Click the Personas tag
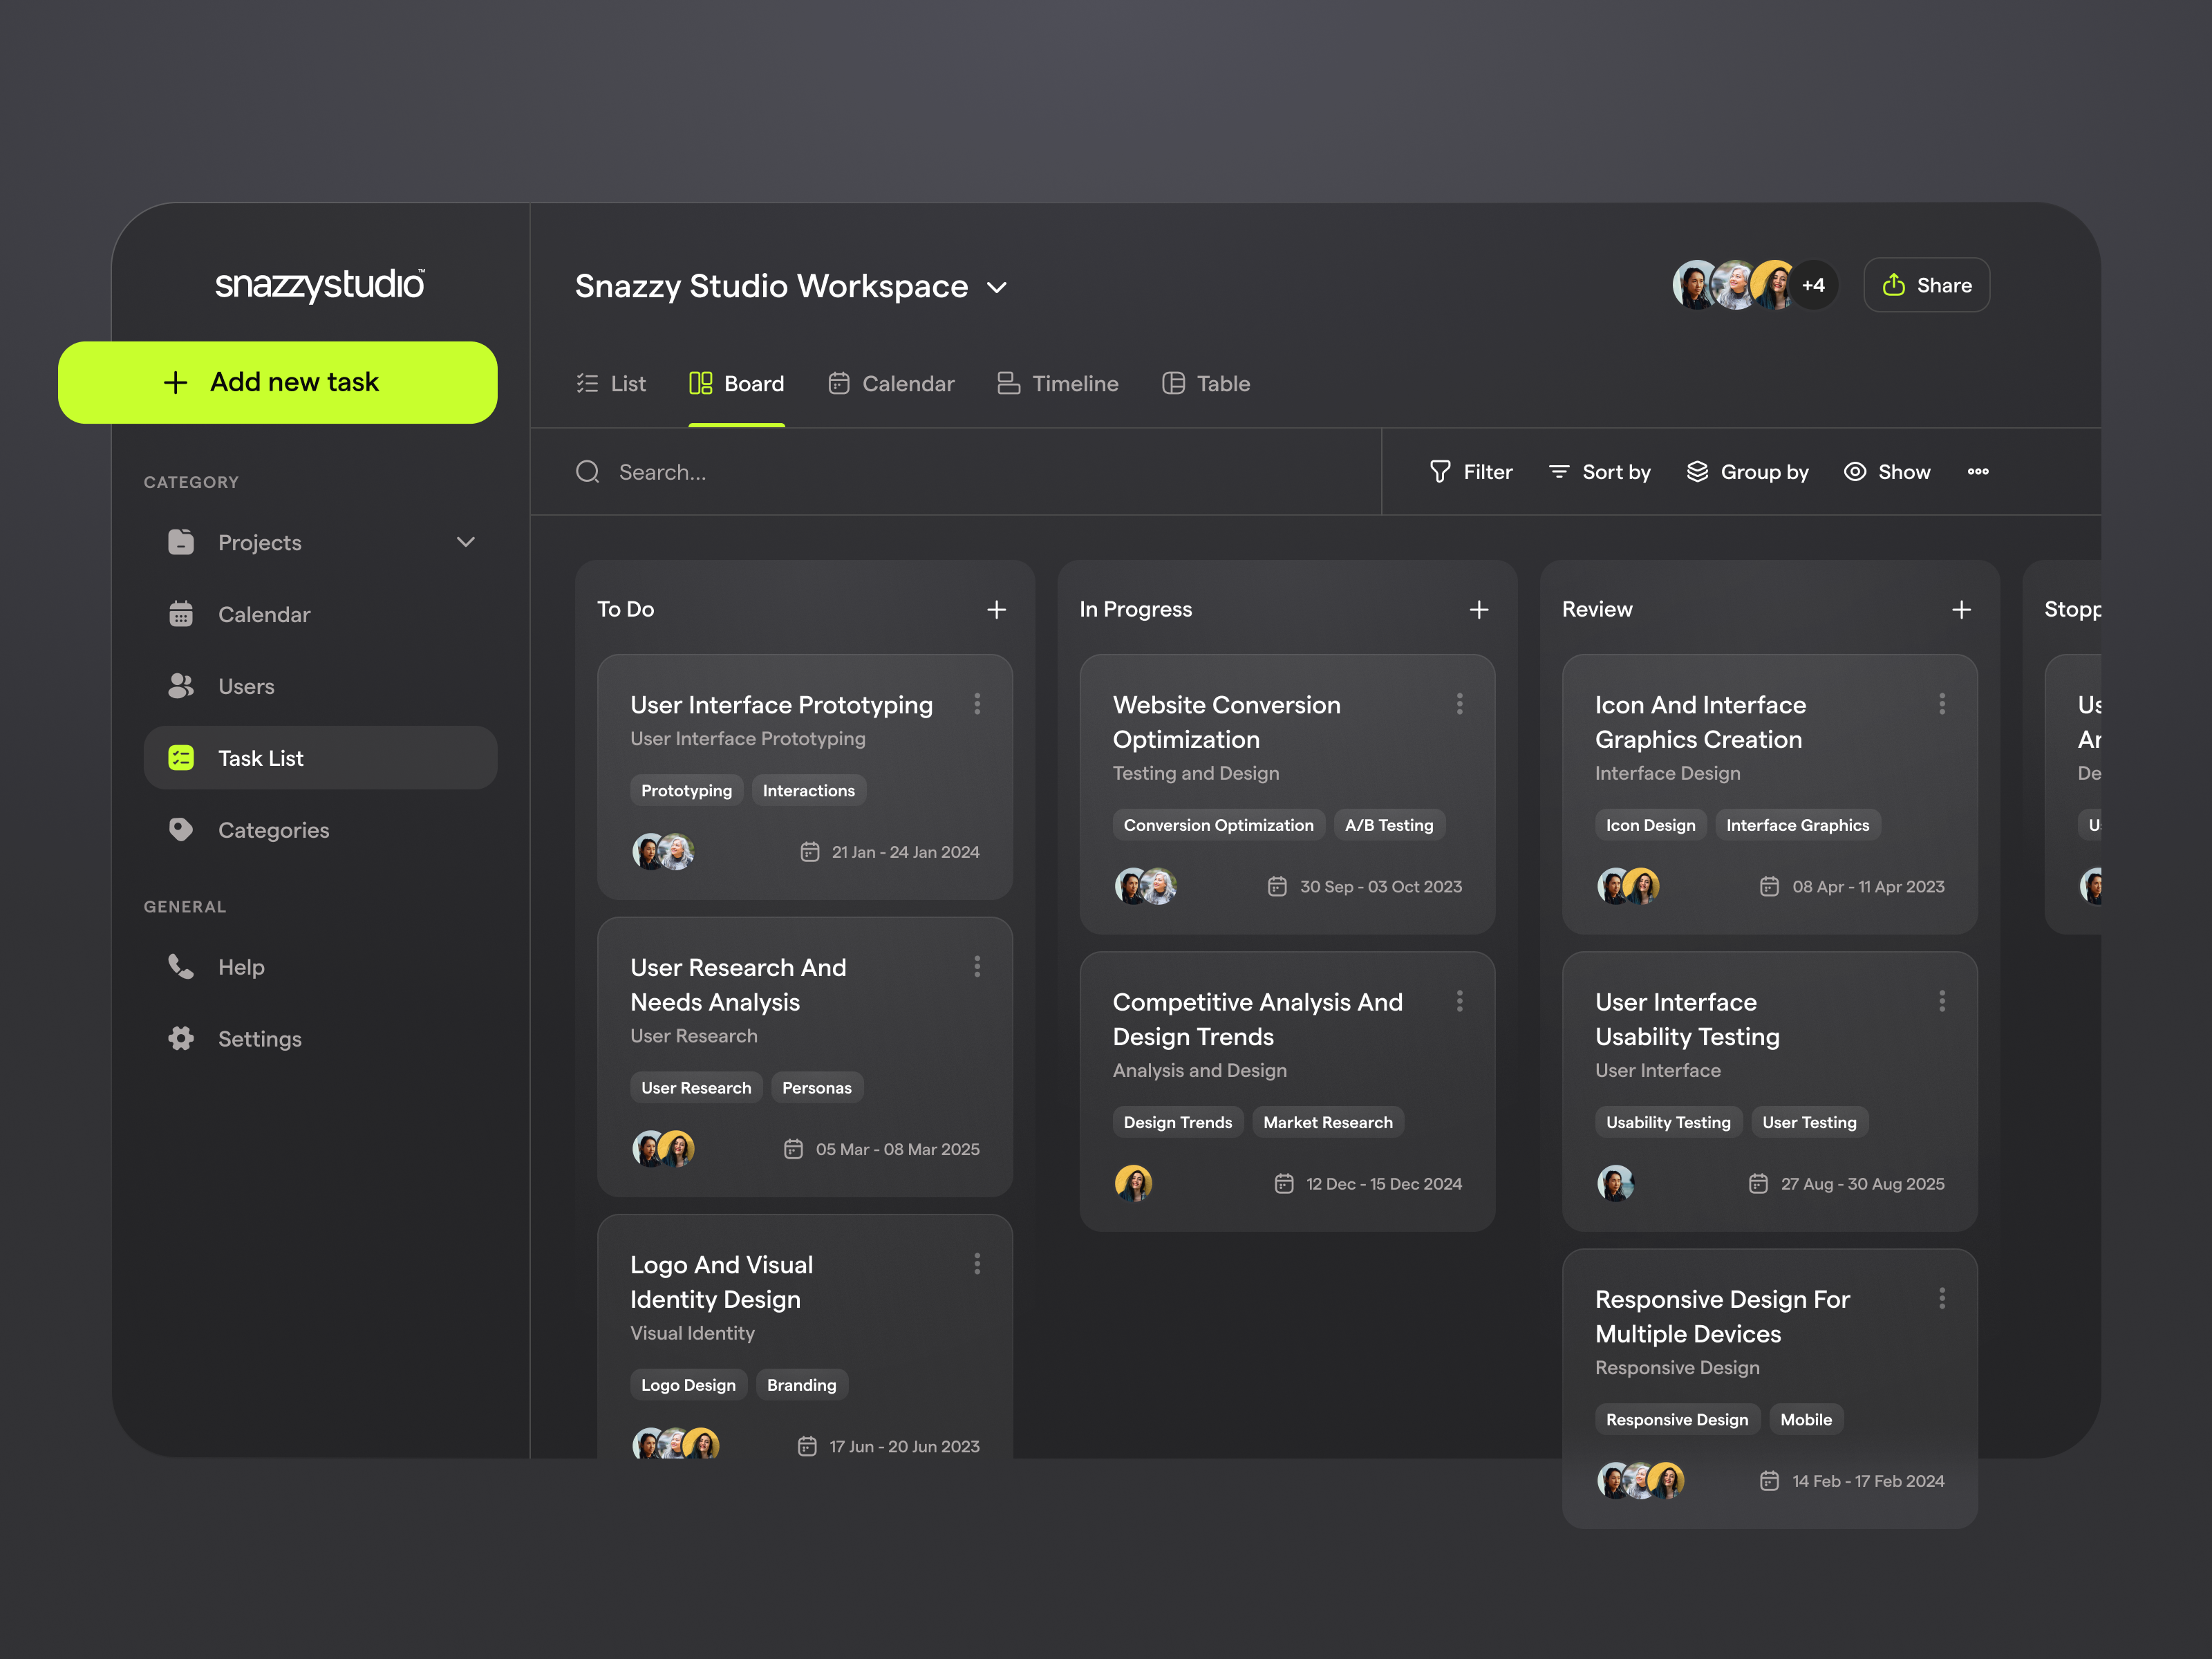Viewport: 2212px width, 1659px height. [x=816, y=1088]
